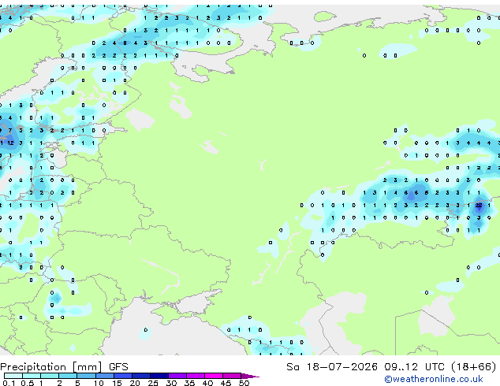Click the '50' legend label
This screenshot has height=386, width=500.
coord(244,383)
